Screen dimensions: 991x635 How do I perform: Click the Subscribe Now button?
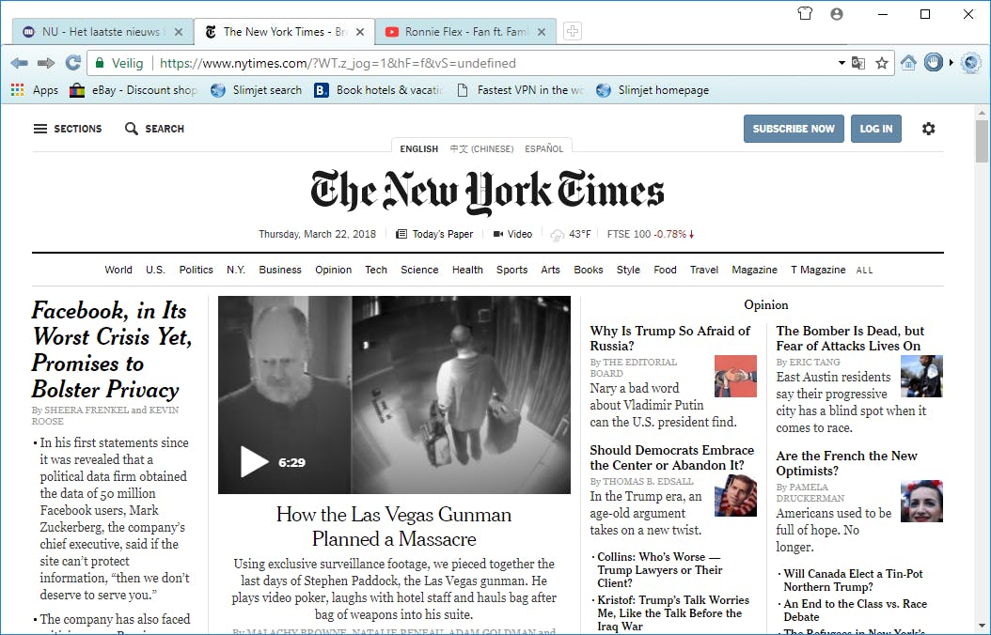794,129
